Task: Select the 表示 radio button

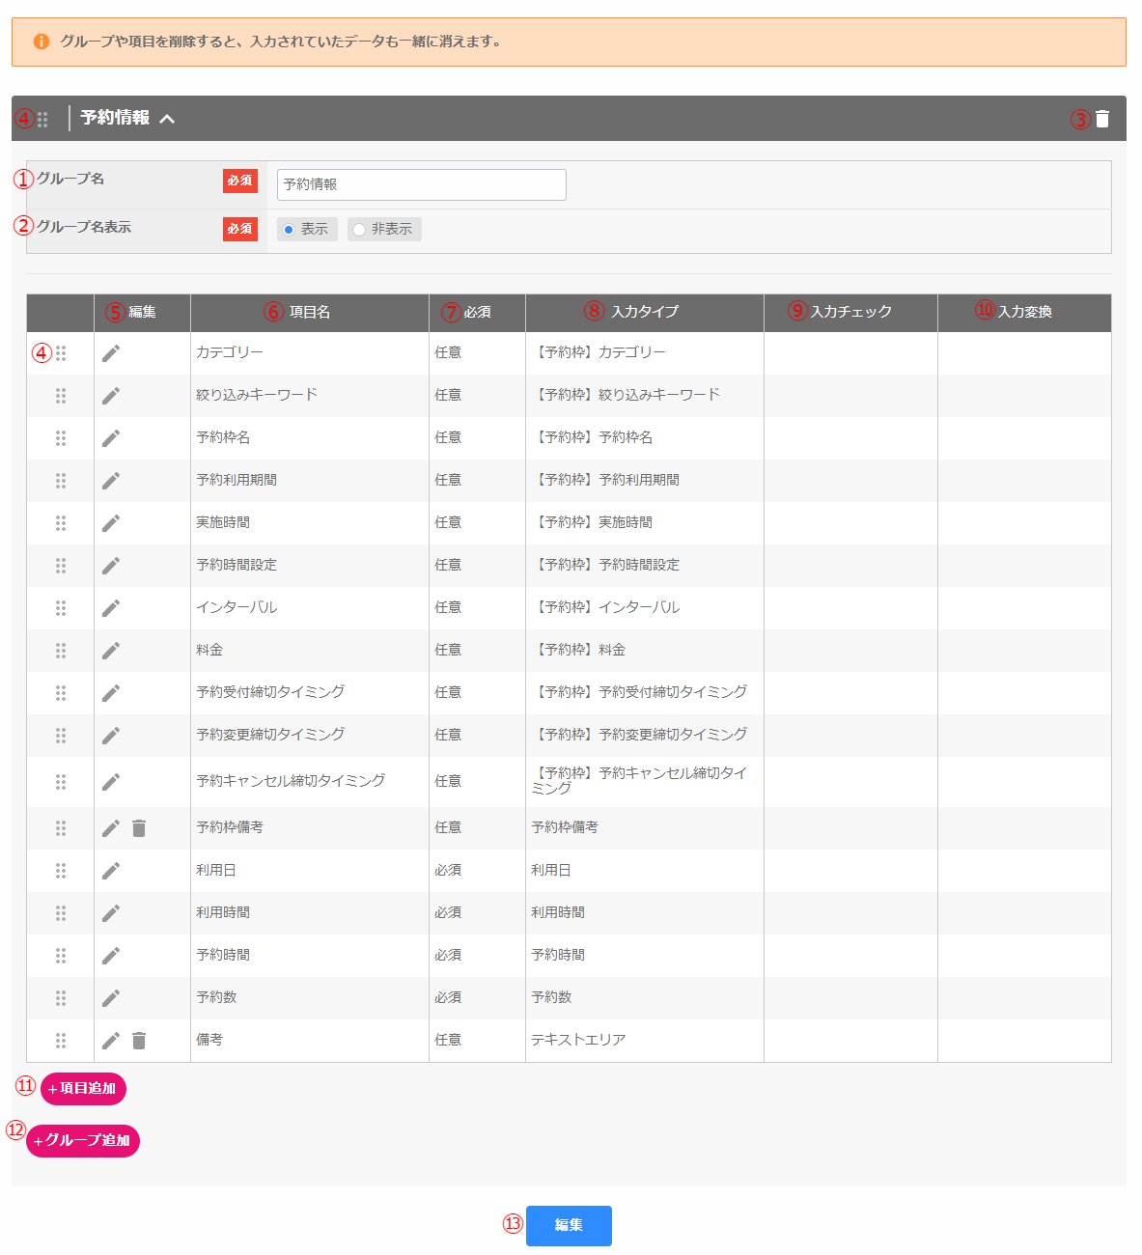Action: pyautogui.click(x=289, y=230)
